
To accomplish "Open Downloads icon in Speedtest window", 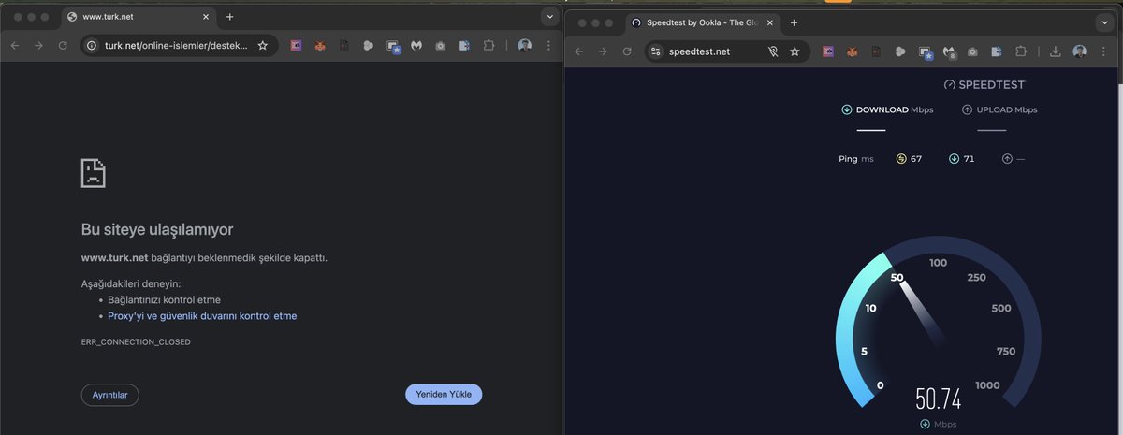I will 1056,51.
